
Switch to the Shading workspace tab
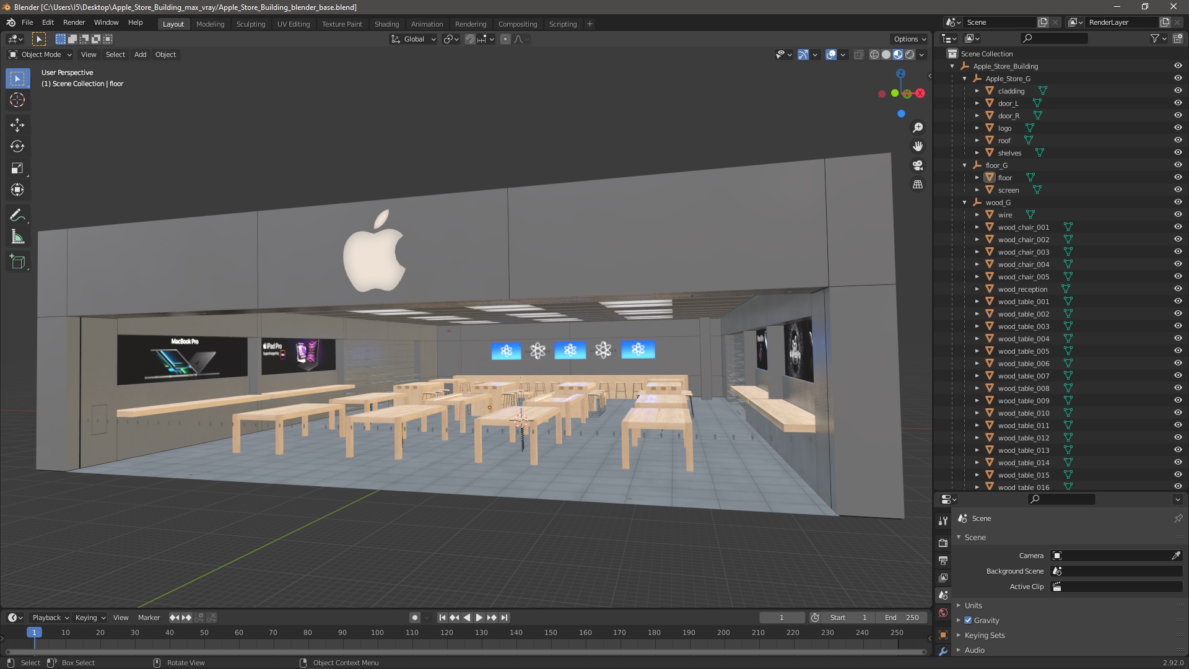tap(386, 24)
